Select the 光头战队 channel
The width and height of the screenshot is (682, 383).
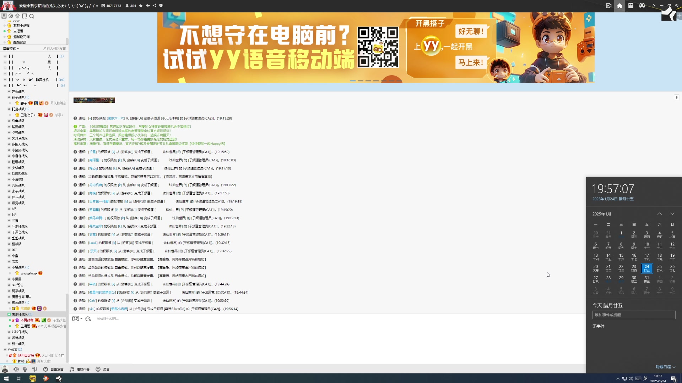(18, 185)
